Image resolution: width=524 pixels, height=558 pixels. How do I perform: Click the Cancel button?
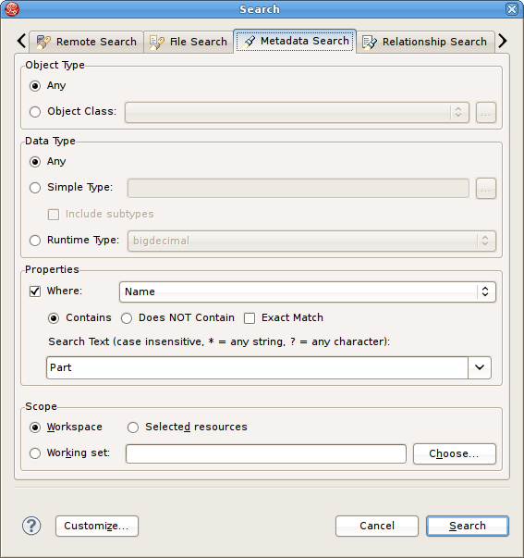pyautogui.click(x=377, y=526)
